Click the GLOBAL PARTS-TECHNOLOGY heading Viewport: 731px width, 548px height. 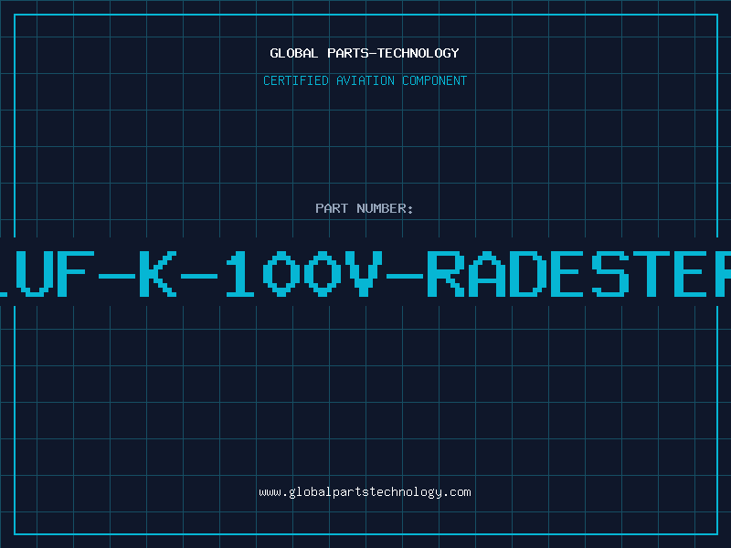coord(365,53)
